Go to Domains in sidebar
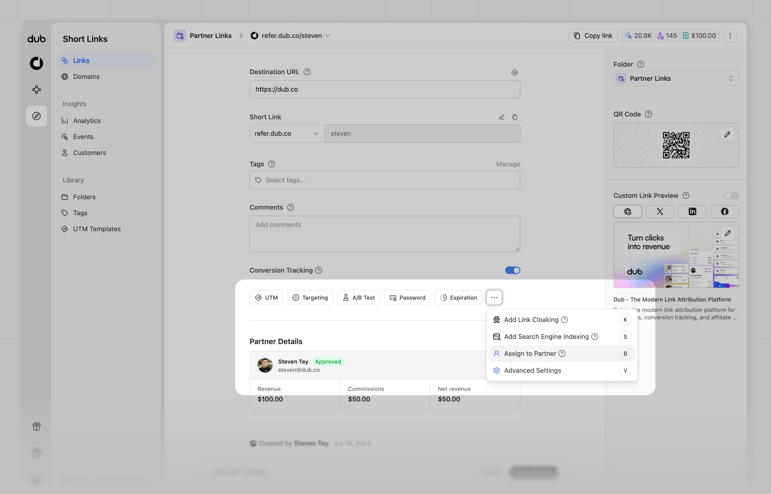 click(x=106, y=77)
